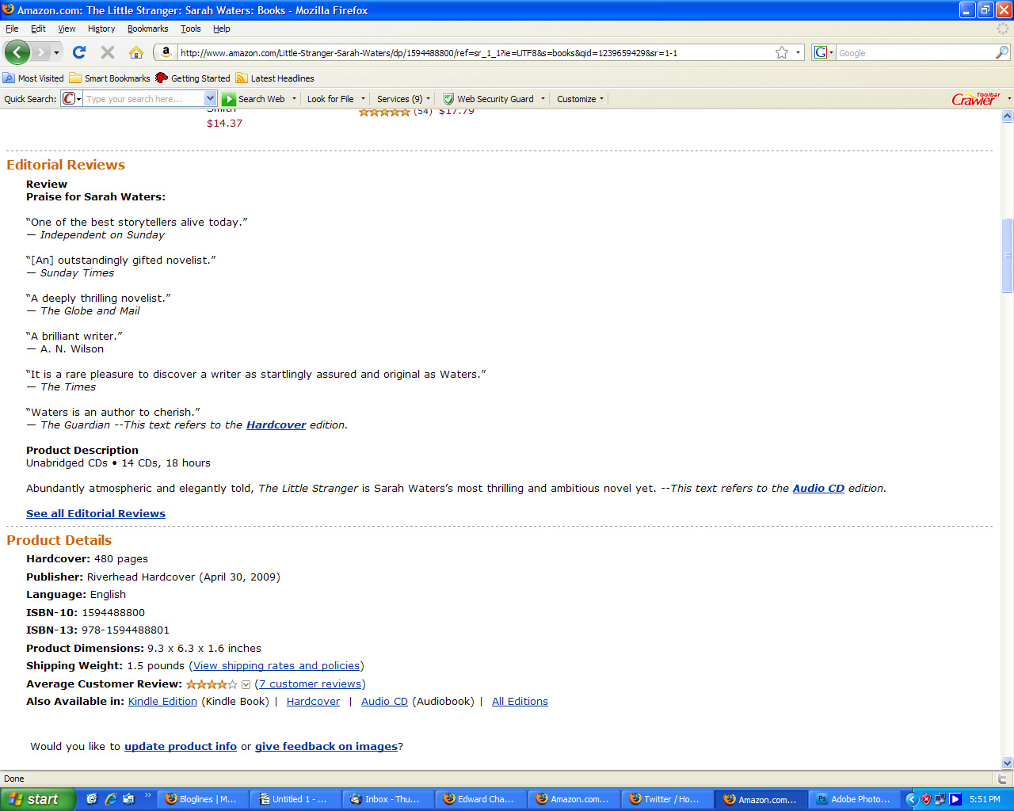Open the Quick Search field dropdown arrow
Image resolution: width=1014 pixels, height=811 pixels.
tap(210, 99)
